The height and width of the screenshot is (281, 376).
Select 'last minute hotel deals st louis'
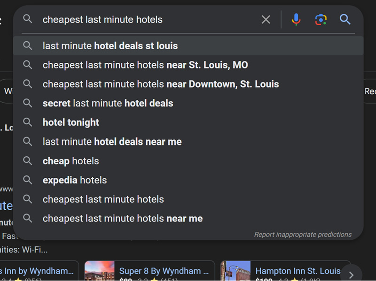pyautogui.click(x=110, y=46)
